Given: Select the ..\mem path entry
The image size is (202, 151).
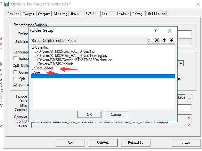Looking at the screenshot, I should [x=103, y=72].
